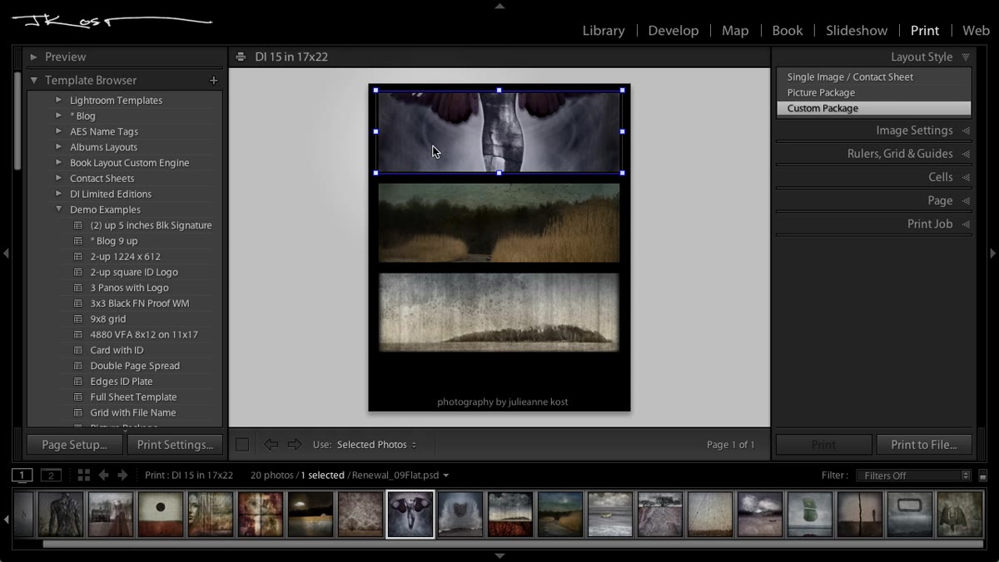Click Print Settings button

(x=175, y=445)
